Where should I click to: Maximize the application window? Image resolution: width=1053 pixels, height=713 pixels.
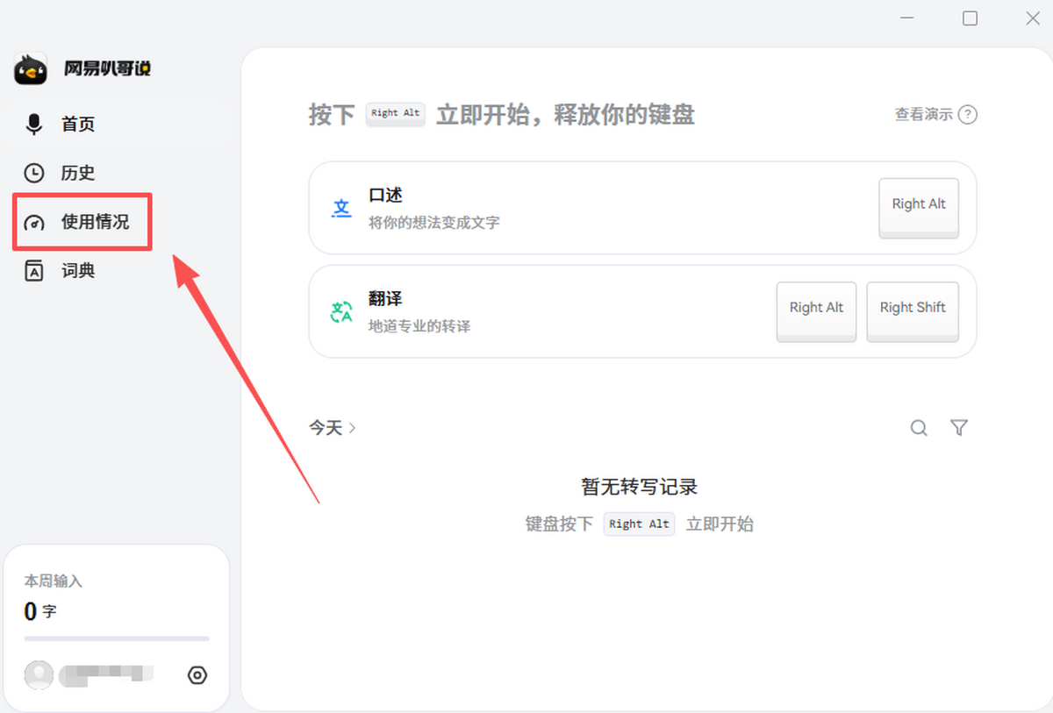[x=970, y=18]
